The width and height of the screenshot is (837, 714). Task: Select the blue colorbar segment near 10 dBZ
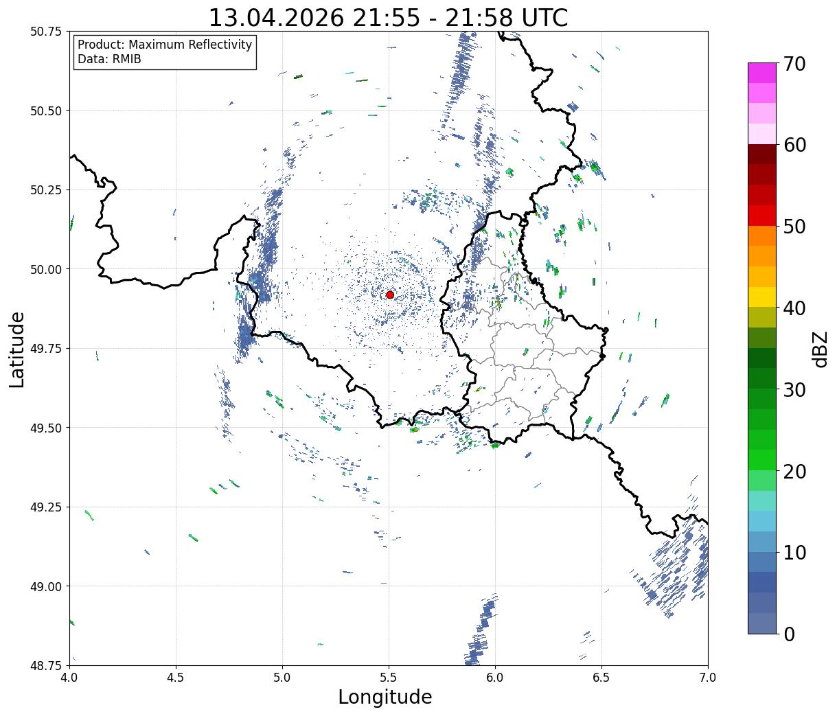(x=762, y=562)
